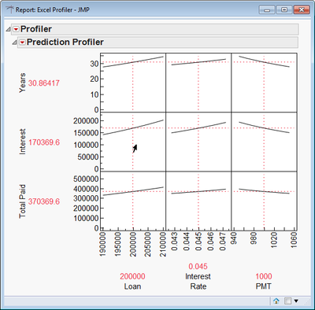Screen dimensions: 315x310
Task: Click the Interest Rate axis tick 0.047
Action: coord(223,242)
